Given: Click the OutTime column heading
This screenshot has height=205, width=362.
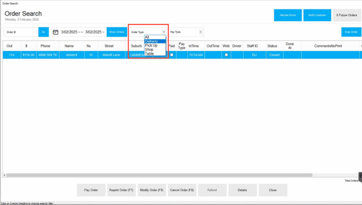Looking at the screenshot, I should pos(213,46).
